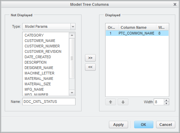Click the Name field containing DOC_CNTL_STATUS
Image resolution: width=180 pixels, height=133 pixels.
[x=49, y=102]
